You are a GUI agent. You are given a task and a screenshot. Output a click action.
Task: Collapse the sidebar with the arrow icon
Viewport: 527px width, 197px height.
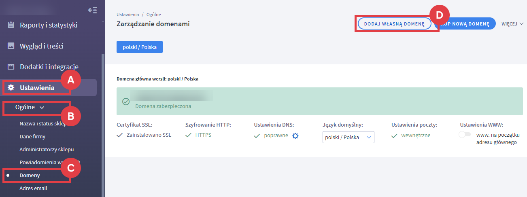point(92,10)
